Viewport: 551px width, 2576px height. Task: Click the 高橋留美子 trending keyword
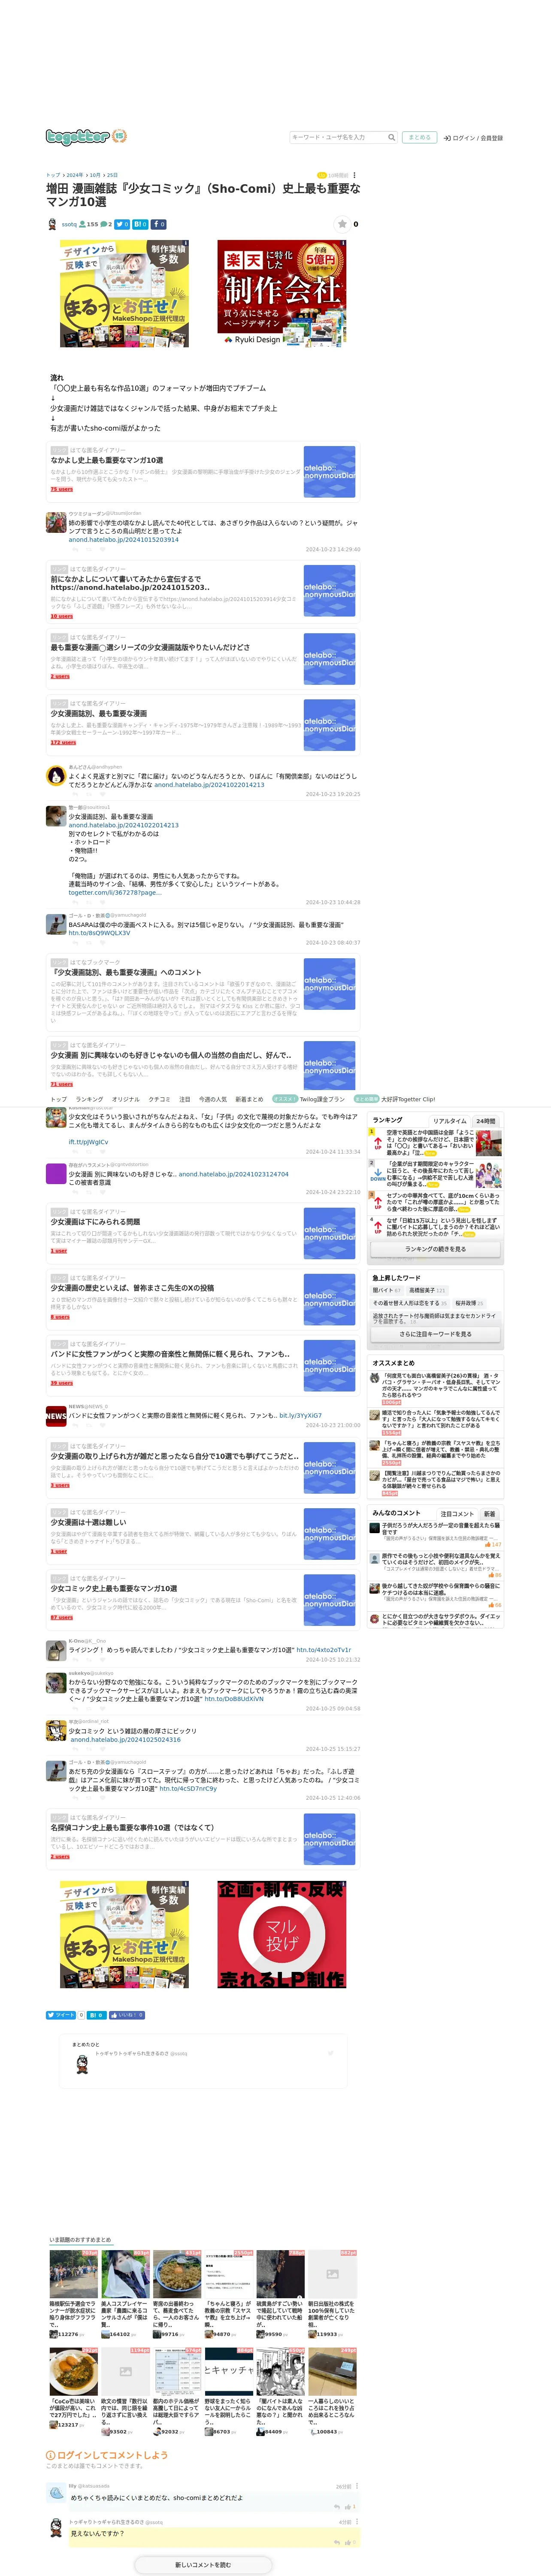pyautogui.click(x=427, y=1290)
